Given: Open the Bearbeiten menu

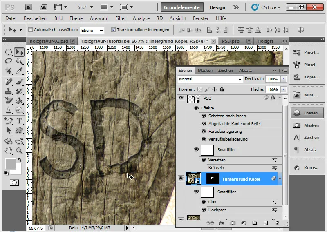Looking at the screenshot, I should 35,18.
